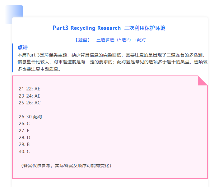Image resolution: width=214 pixels, height=187 pixels.
Task: Click the 三道多选（5选2）+配对 text
Action: coord(121,40)
